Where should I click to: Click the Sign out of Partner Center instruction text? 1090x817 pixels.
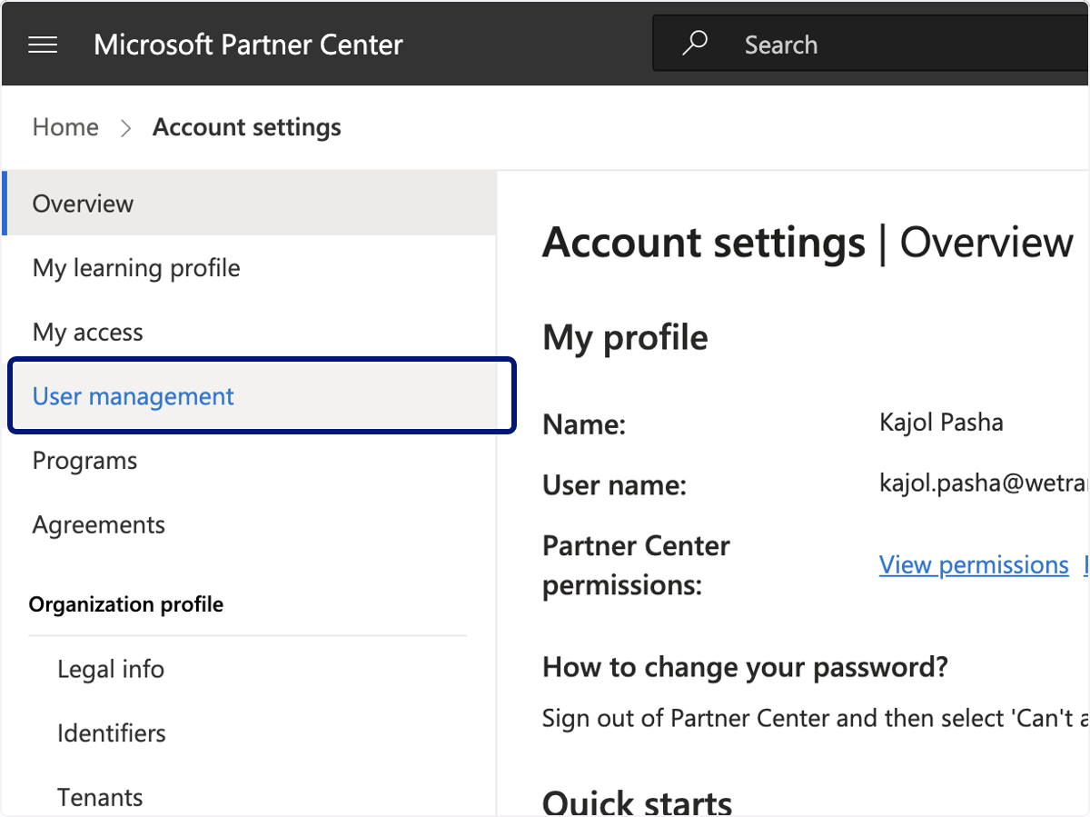(815, 719)
